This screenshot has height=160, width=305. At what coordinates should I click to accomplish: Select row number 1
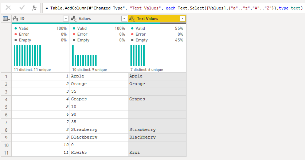click(x=6, y=76)
